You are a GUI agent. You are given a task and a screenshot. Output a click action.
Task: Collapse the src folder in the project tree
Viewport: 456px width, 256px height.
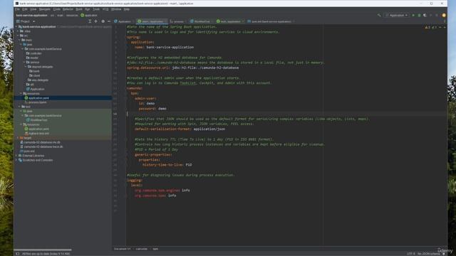18,36
